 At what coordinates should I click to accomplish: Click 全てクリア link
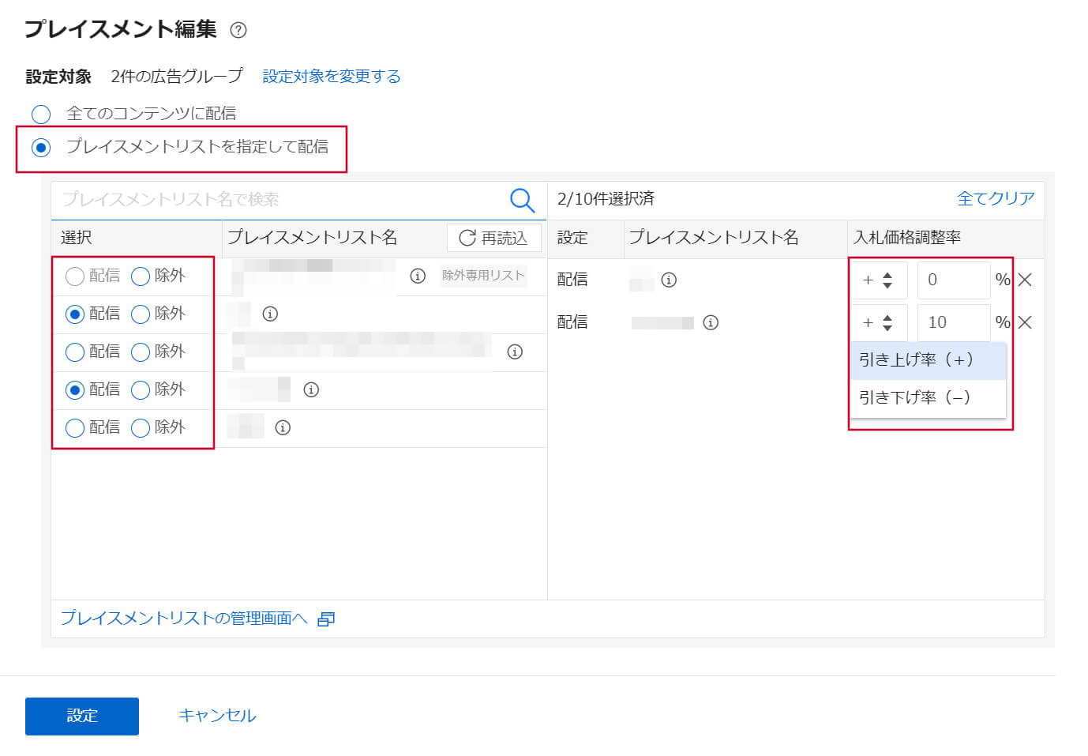click(x=996, y=199)
